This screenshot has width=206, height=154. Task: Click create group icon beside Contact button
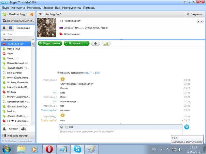[24, 129]
